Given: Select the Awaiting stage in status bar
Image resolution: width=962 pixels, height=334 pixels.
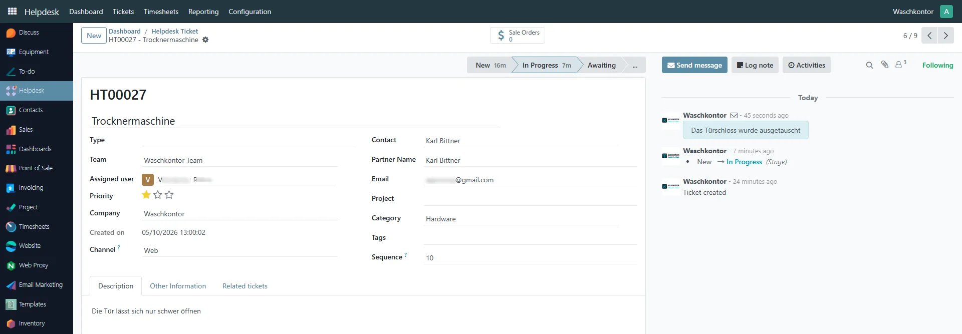Looking at the screenshot, I should [601, 65].
